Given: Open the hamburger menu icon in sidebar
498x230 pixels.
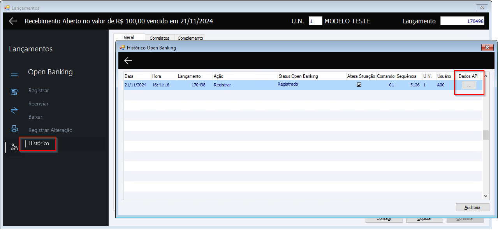Looking at the screenshot, I should tap(14, 75).
